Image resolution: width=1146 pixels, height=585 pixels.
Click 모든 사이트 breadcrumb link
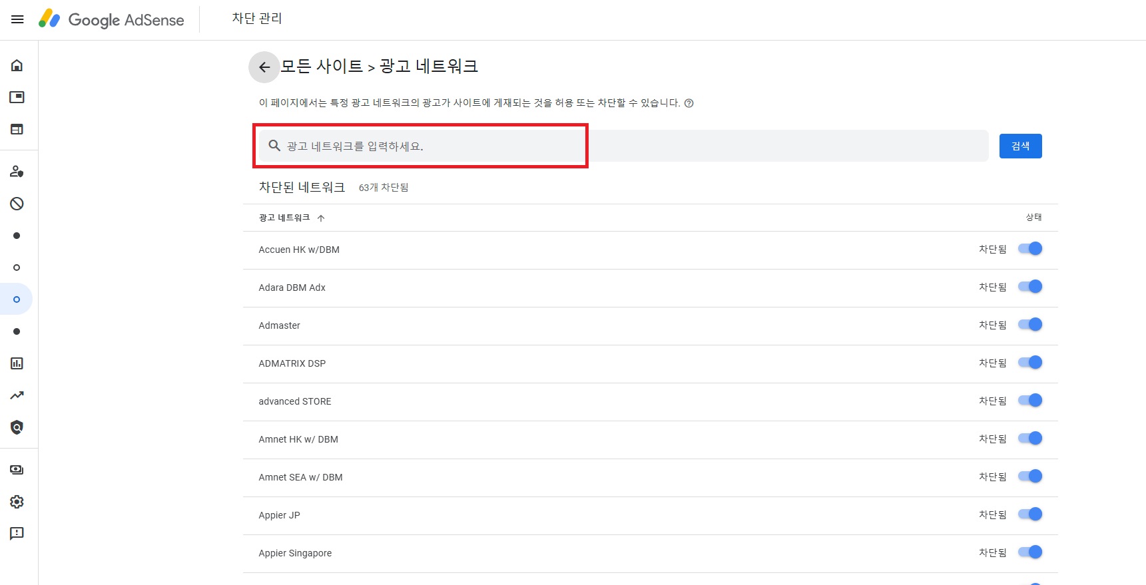[x=322, y=67]
